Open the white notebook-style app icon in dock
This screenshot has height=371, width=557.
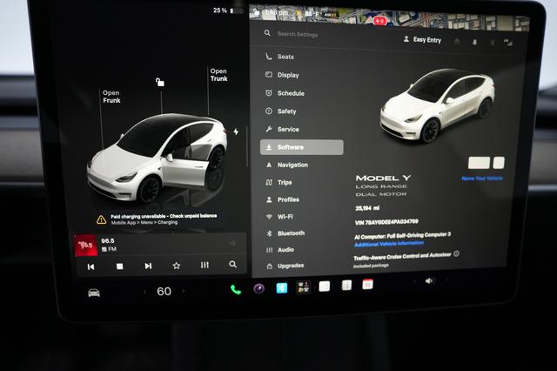[x=346, y=285]
